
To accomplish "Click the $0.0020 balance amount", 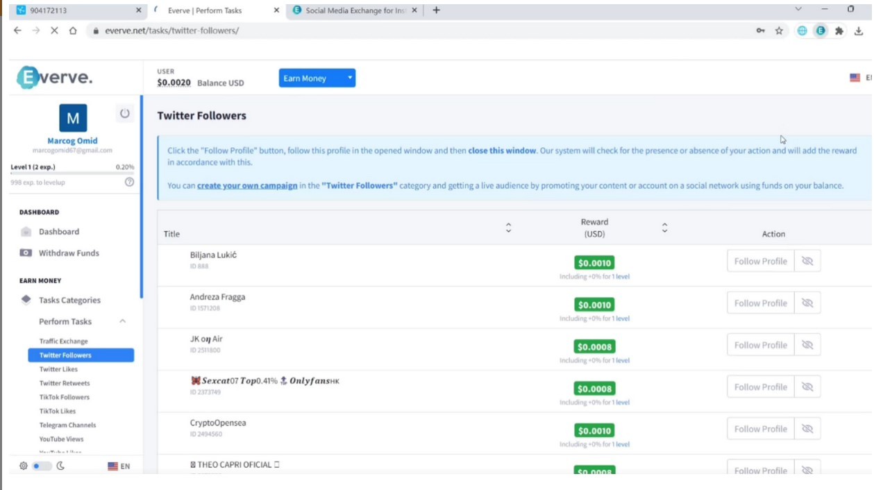I will point(174,83).
